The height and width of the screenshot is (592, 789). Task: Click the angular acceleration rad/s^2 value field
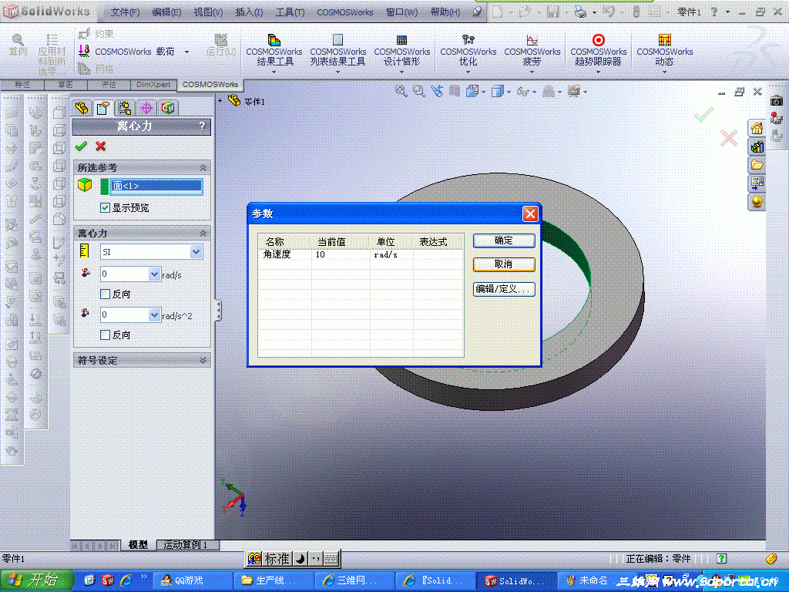[x=125, y=314]
